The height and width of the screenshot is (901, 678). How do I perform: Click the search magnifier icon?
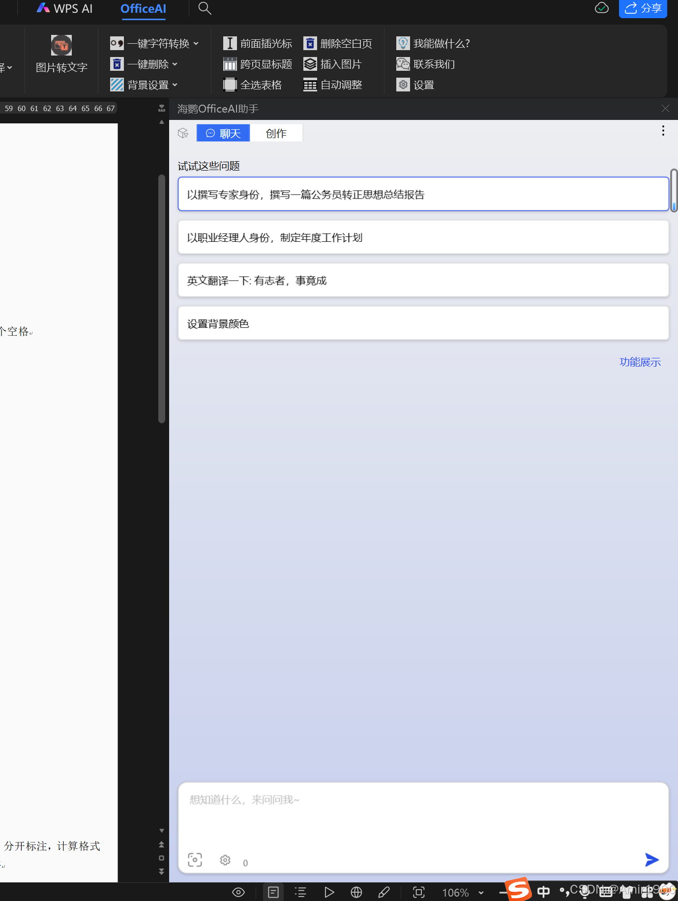205,8
